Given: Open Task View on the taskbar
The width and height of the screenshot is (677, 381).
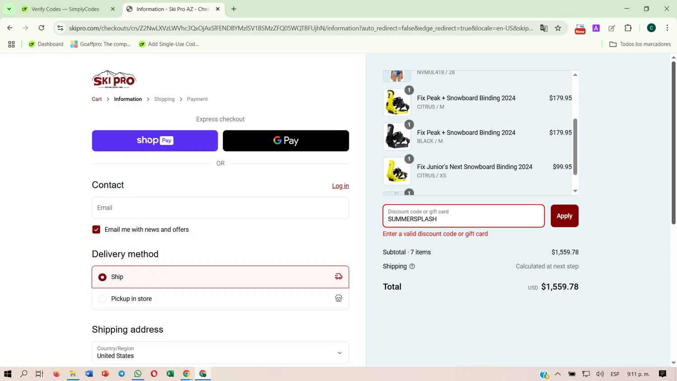Looking at the screenshot, I should pyautogui.click(x=40, y=374).
